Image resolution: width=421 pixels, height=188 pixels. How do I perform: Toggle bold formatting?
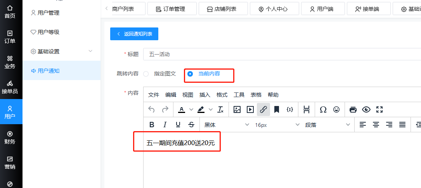[152, 125]
